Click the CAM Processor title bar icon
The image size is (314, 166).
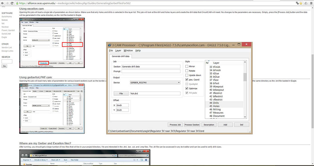pyautogui.click(x=109, y=45)
